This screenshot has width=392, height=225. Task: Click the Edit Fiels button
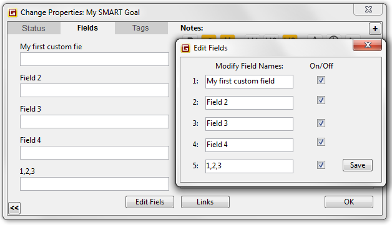click(x=150, y=202)
